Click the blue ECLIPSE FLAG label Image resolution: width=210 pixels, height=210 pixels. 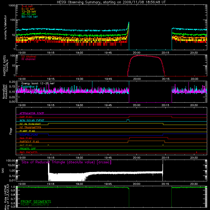point(29,135)
